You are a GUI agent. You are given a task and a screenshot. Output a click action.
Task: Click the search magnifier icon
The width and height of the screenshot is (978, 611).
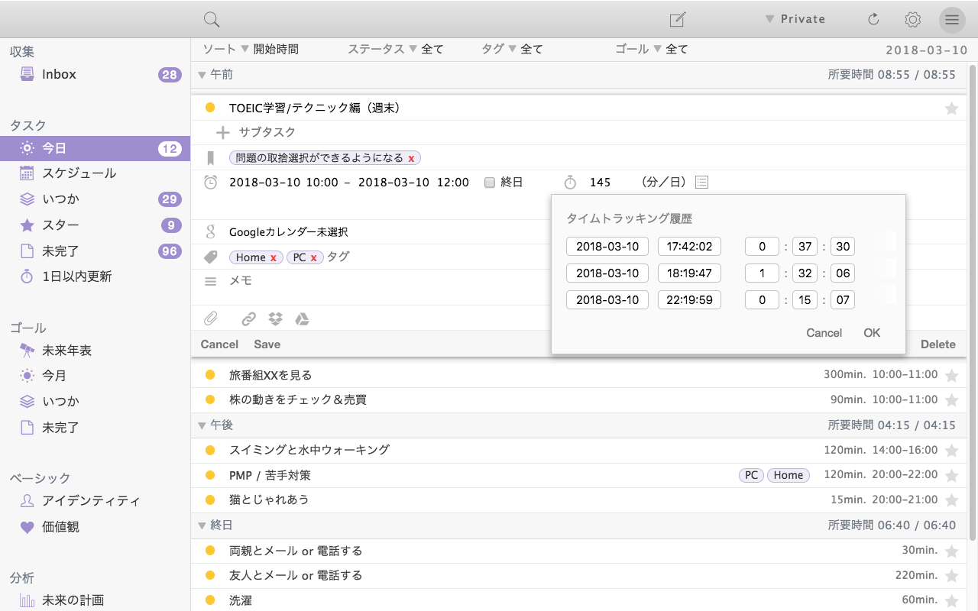[212, 20]
